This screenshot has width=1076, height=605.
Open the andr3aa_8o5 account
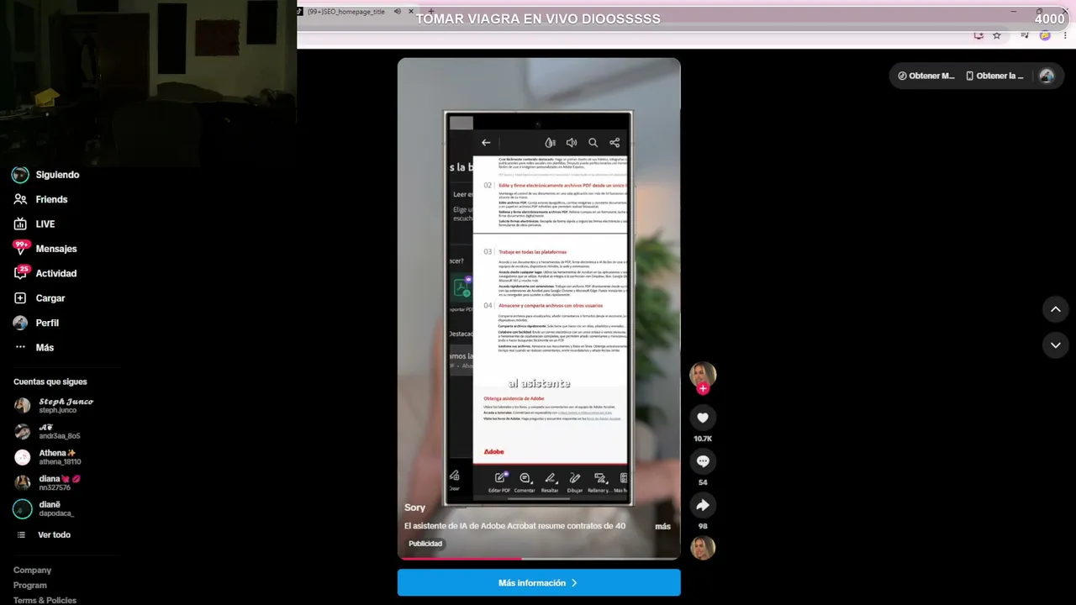click(48, 432)
